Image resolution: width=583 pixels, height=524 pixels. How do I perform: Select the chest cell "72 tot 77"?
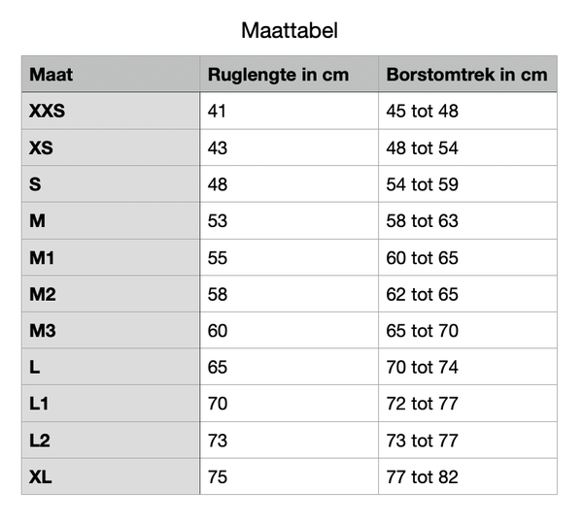coord(422,404)
